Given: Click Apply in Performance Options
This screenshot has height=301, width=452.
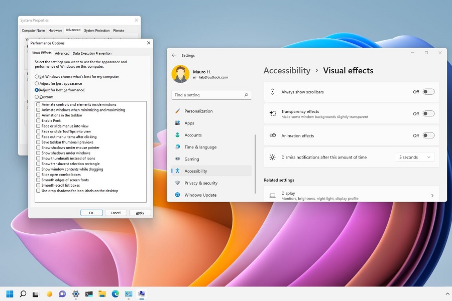Looking at the screenshot, I should coord(140,213).
